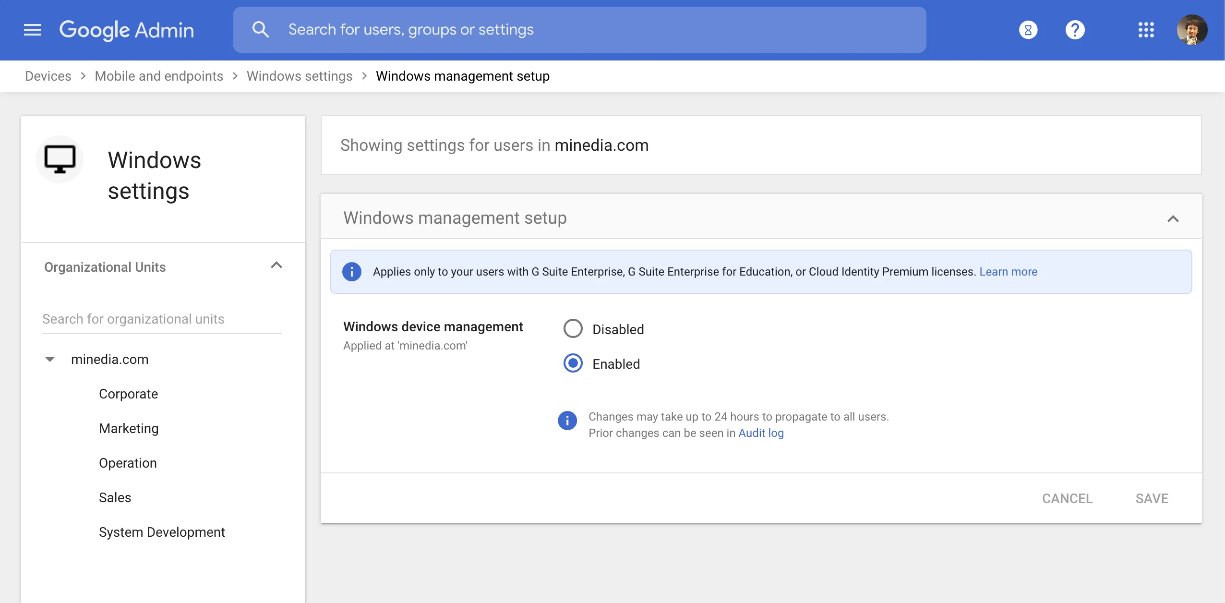Viewport: 1225px width, 603px height.
Task: Go to Devices breadcrumb
Action: (48, 76)
